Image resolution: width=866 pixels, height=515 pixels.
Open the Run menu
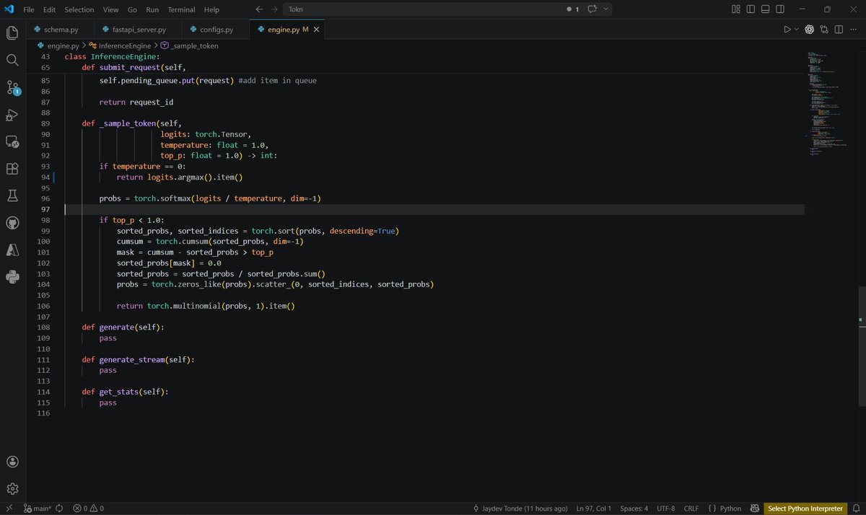[x=152, y=10]
